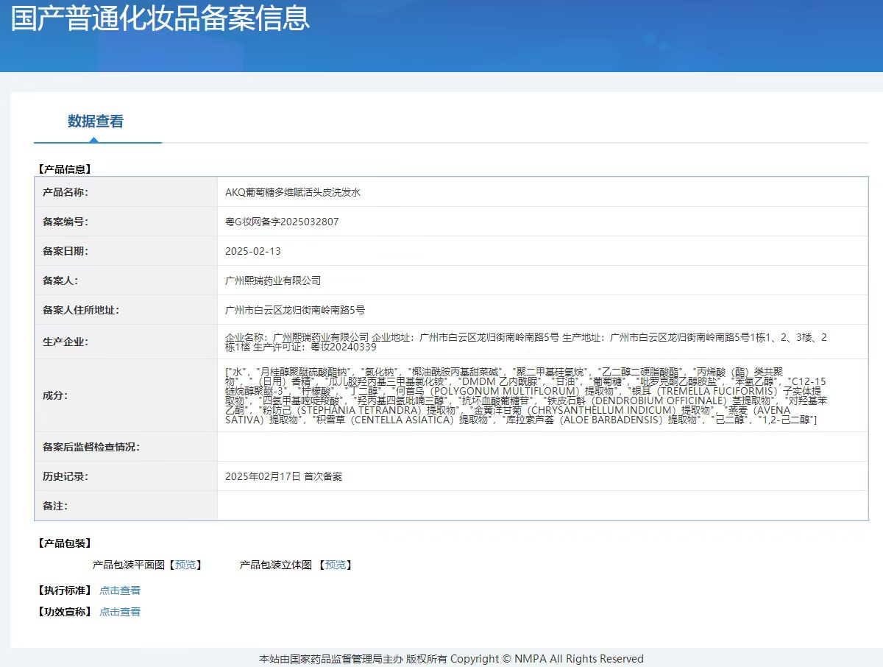Image resolution: width=883 pixels, height=667 pixels.
Task: Click the 生产企业 details text
Action: [x=525, y=342]
